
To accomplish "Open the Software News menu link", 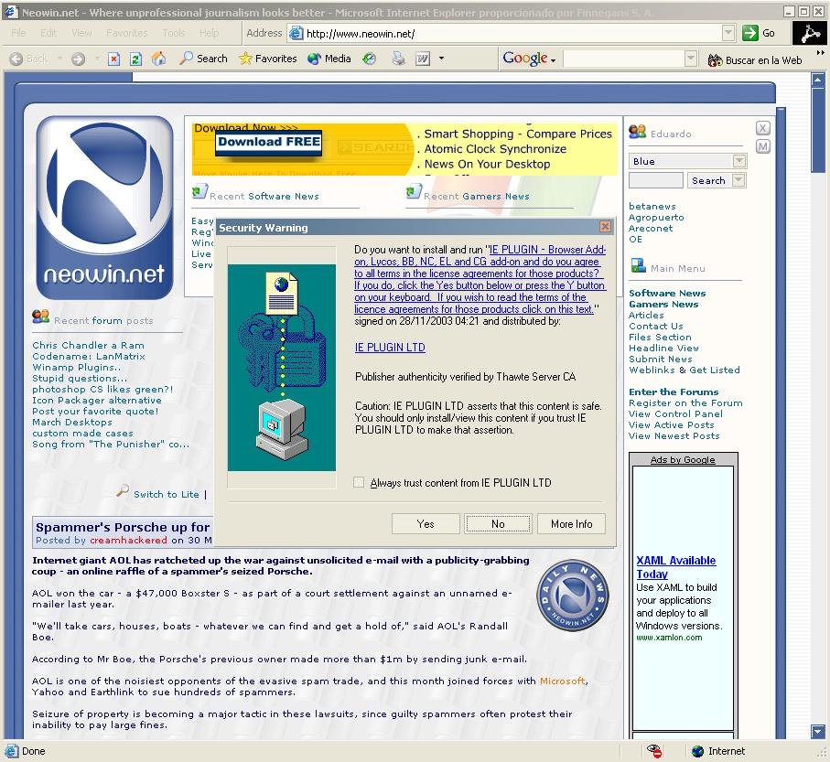I will pyautogui.click(x=667, y=293).
